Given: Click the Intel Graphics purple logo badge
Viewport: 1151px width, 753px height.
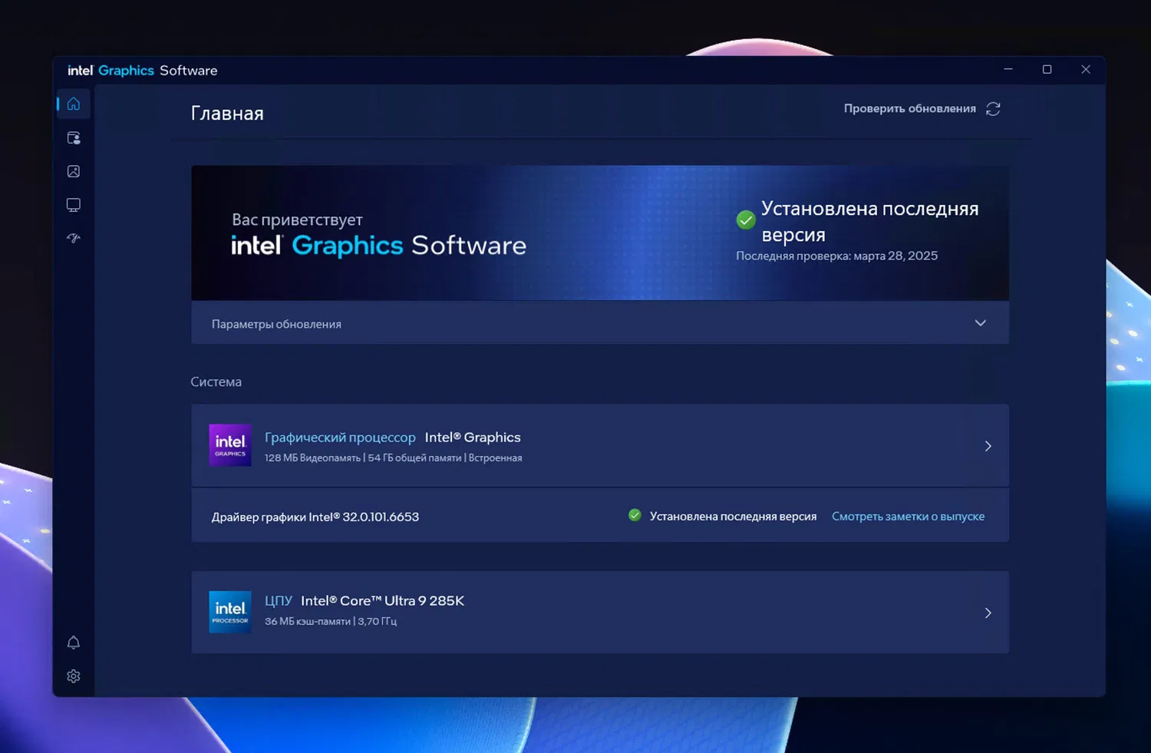Looking at the screenshot, I should pos(230,445).
